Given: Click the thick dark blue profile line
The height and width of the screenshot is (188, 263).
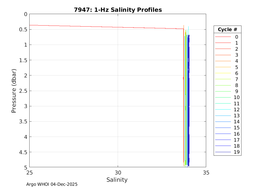Looking at the screenshot, I should coord(189,100).
